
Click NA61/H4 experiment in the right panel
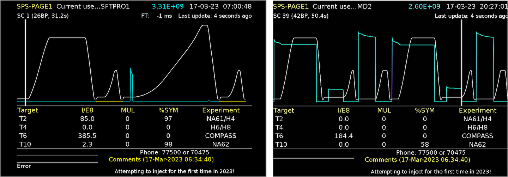pyautogui.click(x=477, y=119)
